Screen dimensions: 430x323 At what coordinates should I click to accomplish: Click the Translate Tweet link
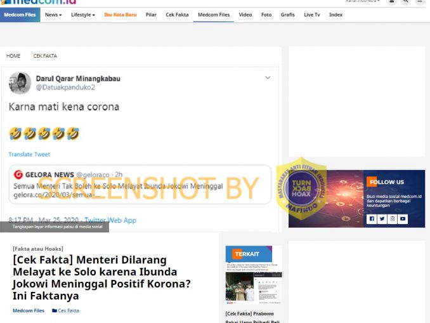coord(29,154)
